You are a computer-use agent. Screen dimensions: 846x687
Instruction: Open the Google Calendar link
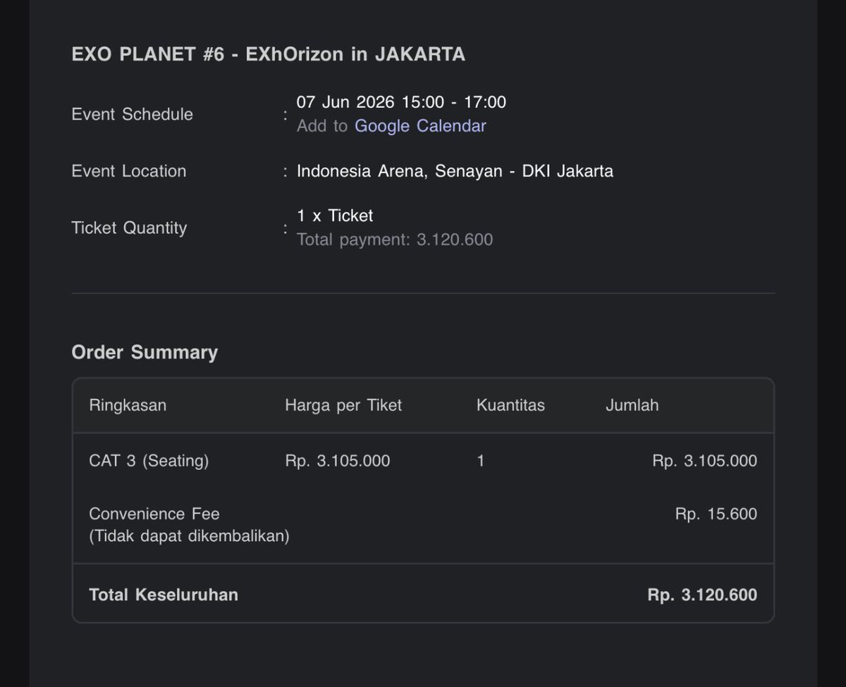pyautogui.click(x=420, y=126)
